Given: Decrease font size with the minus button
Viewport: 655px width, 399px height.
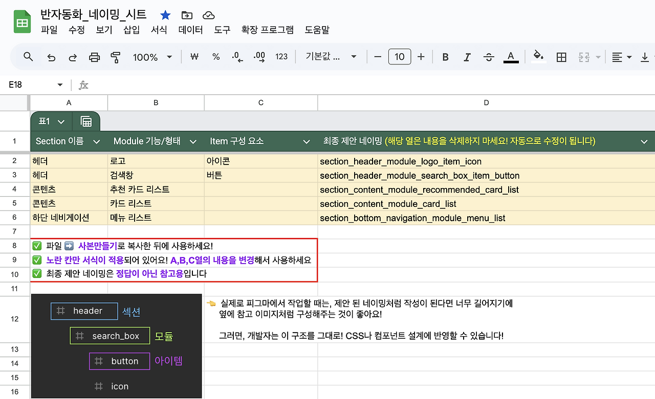Looking at the screenshot, I should pyautogui.click(x=378, y=57).
